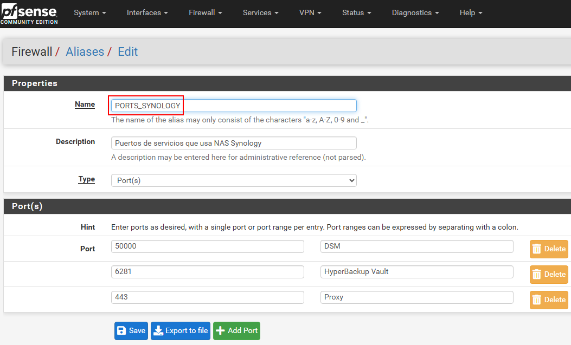The image size is (571, 345).
Task: Click the Name field containing PORTS_SYNOLOGY
Action: pyautogui.click(x=234, y=106)
